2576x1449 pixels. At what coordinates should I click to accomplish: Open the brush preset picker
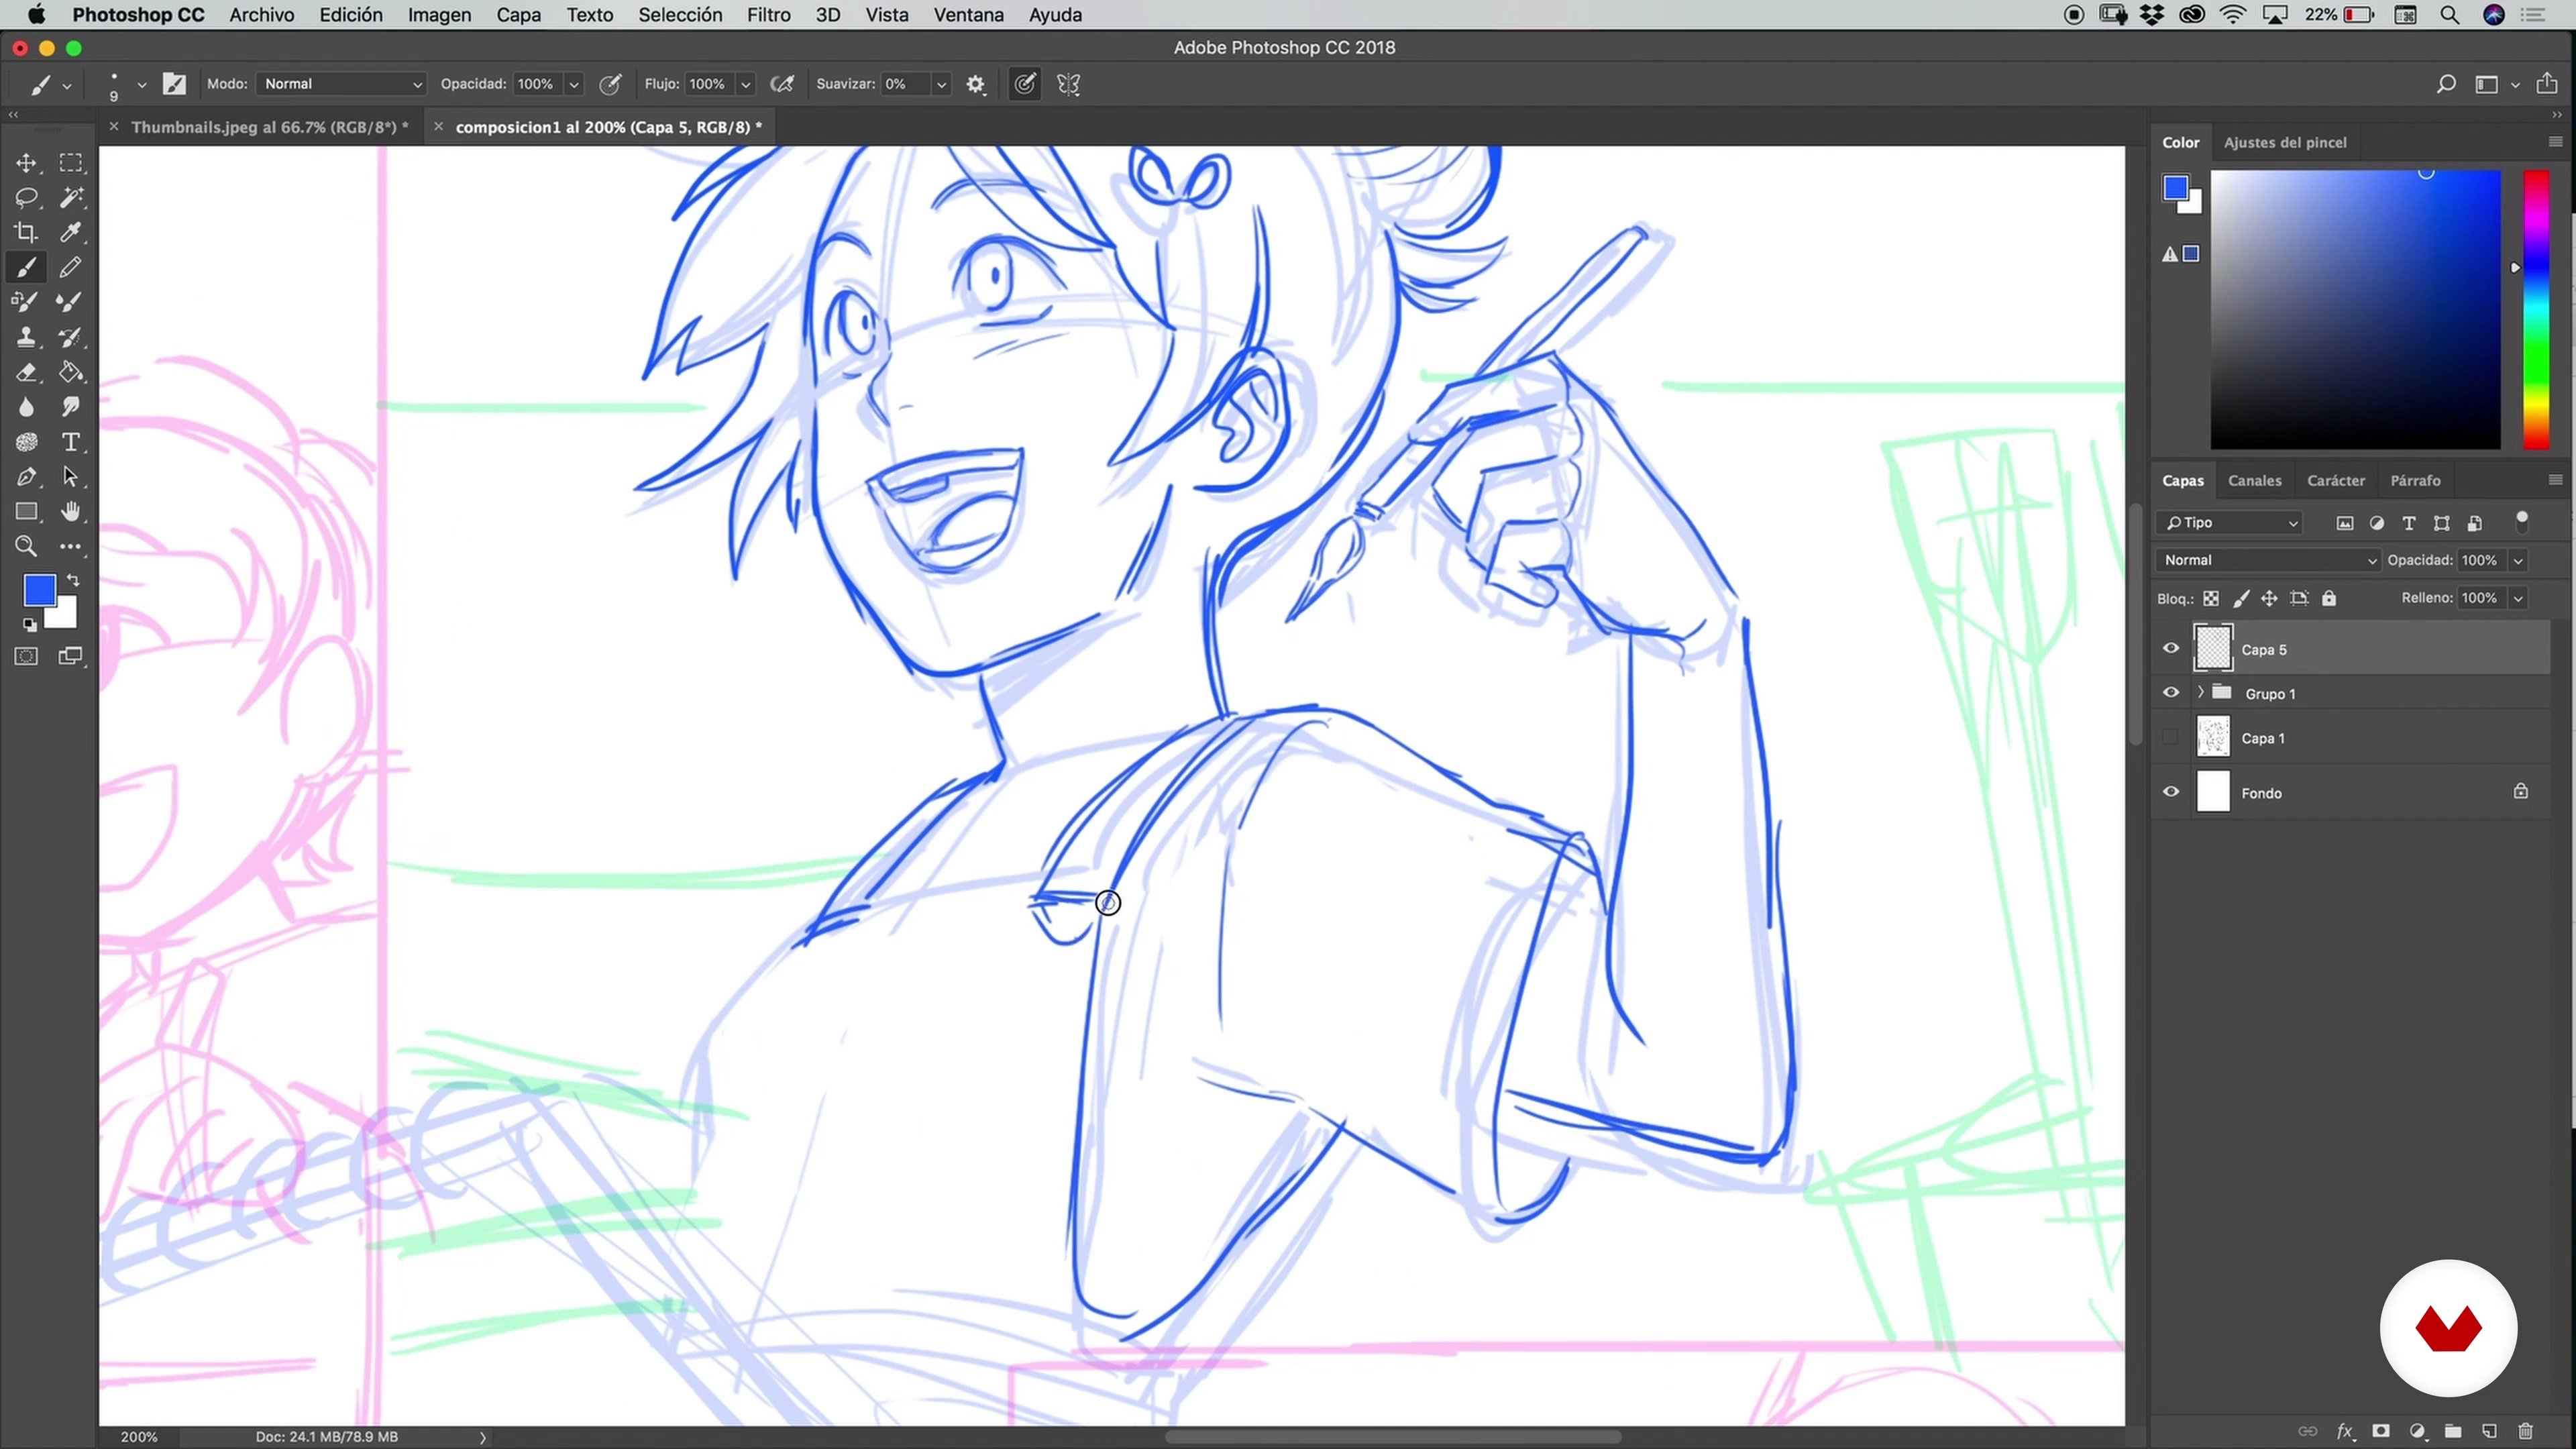point(141,85)
